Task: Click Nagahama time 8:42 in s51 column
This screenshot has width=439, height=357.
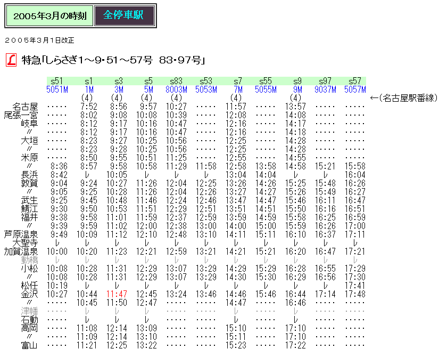Action: tap(59, 175)
